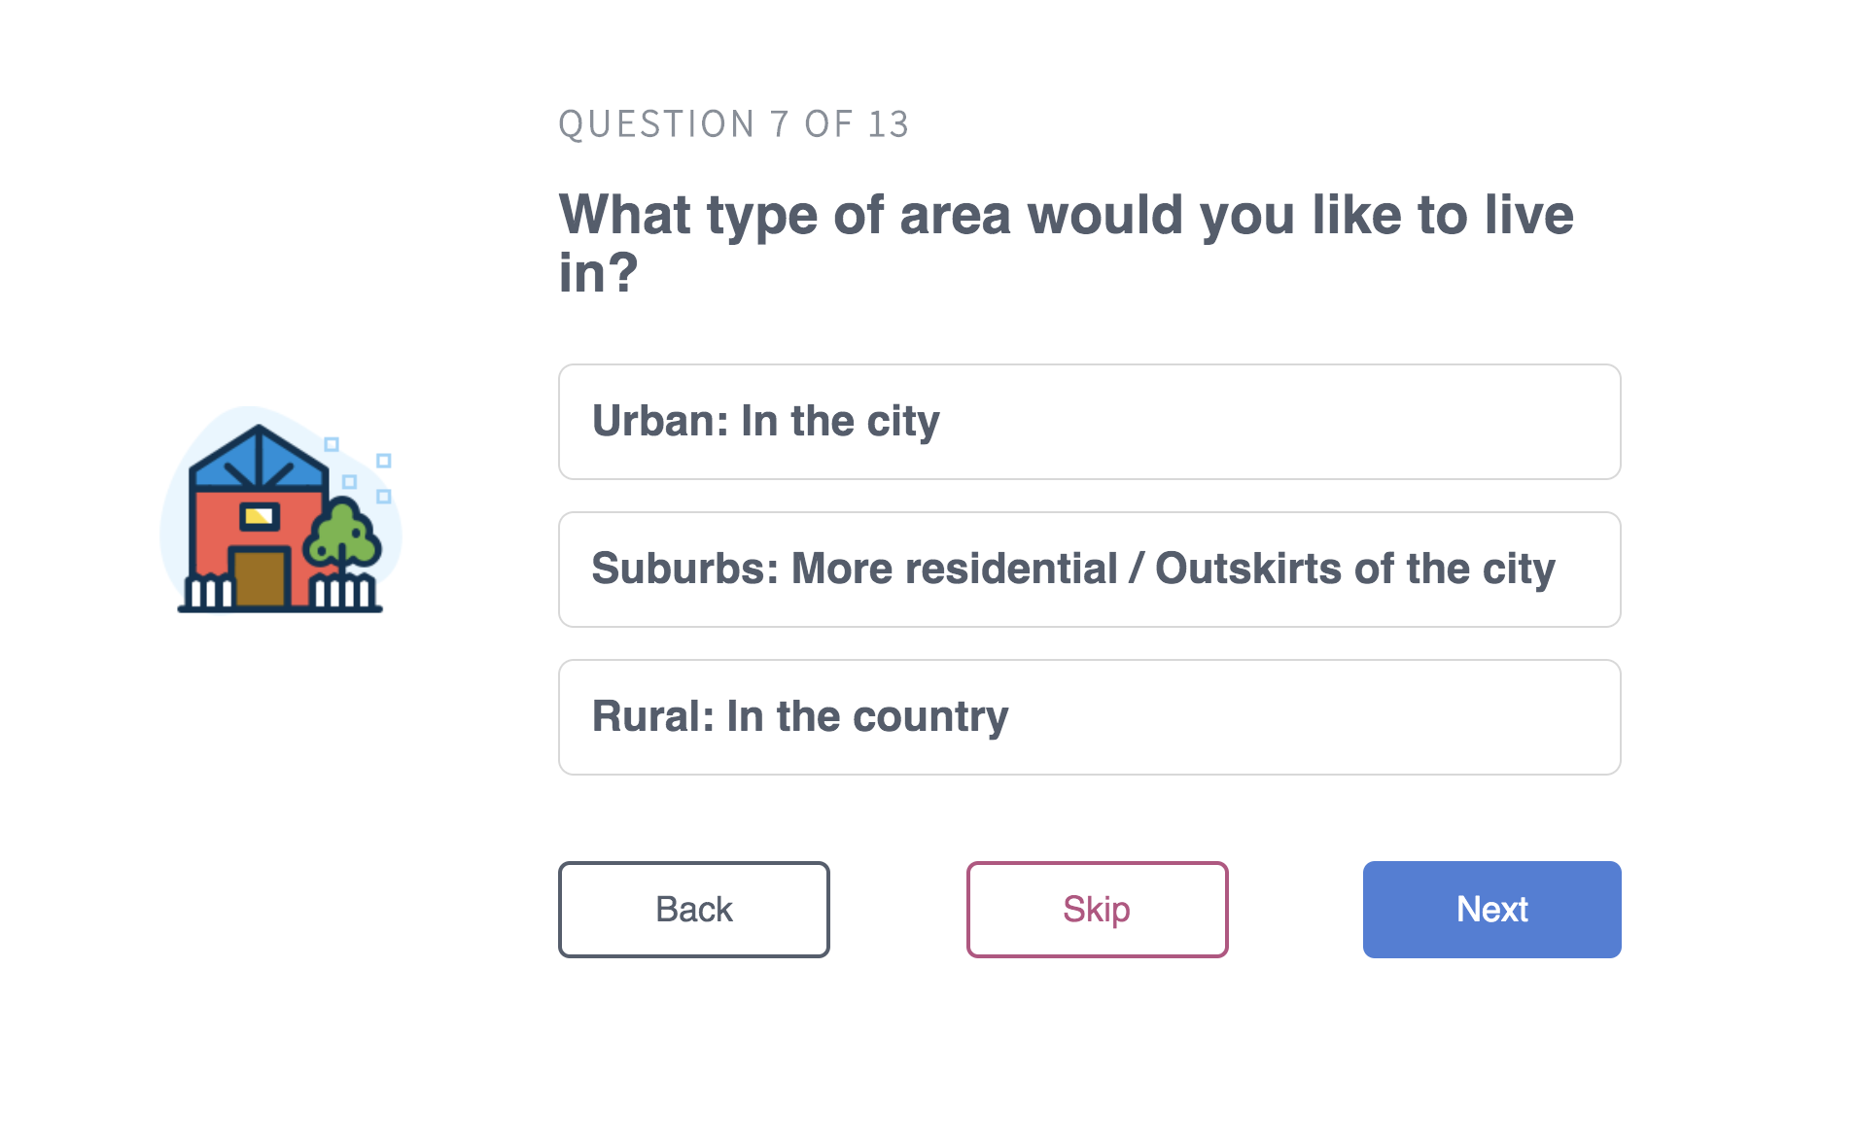
Task: Skip this question
Action: coord(1097,910)
